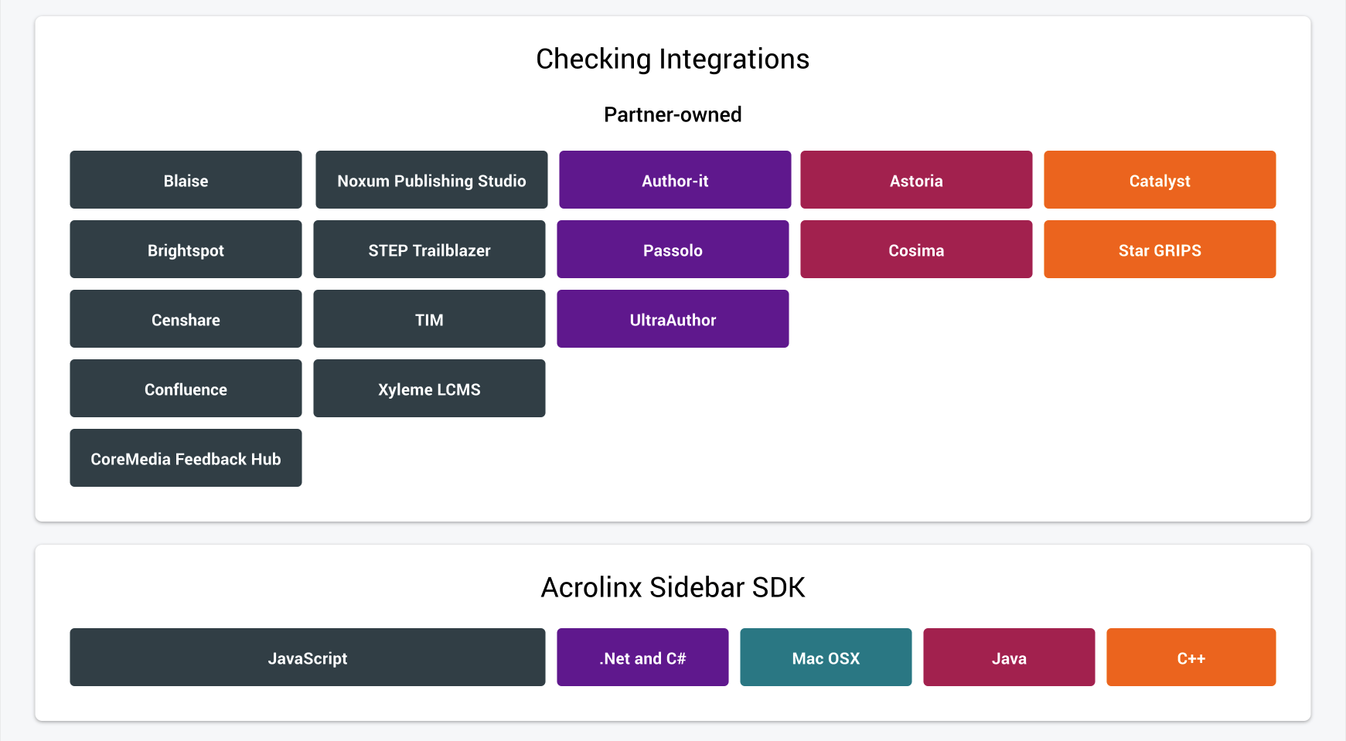The height and width of the screenshot is (741, 1346).
Task: Open the Java SDK tile
Action: pos(1009,657)
